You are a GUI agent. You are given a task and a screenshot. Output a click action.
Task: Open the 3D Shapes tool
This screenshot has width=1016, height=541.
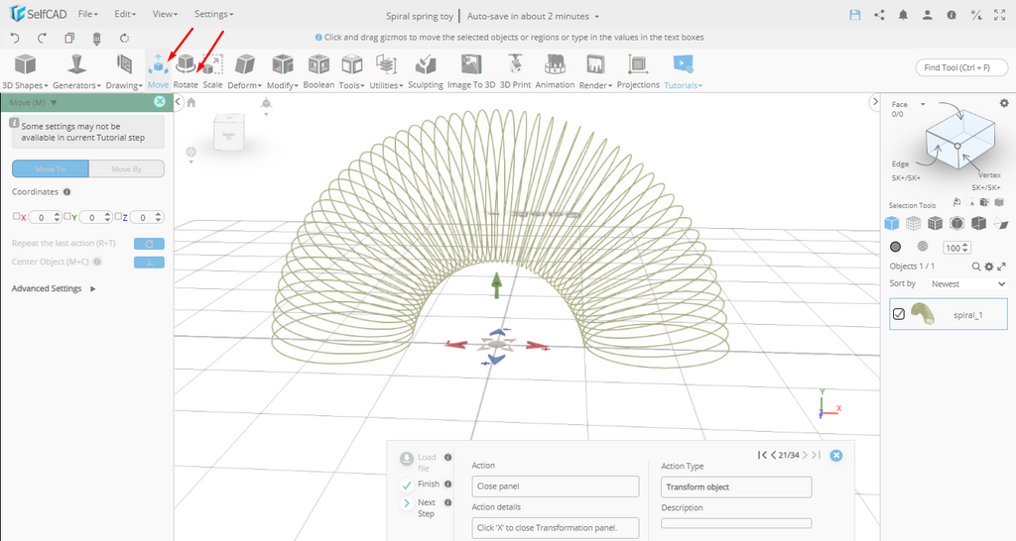(25, 71)
